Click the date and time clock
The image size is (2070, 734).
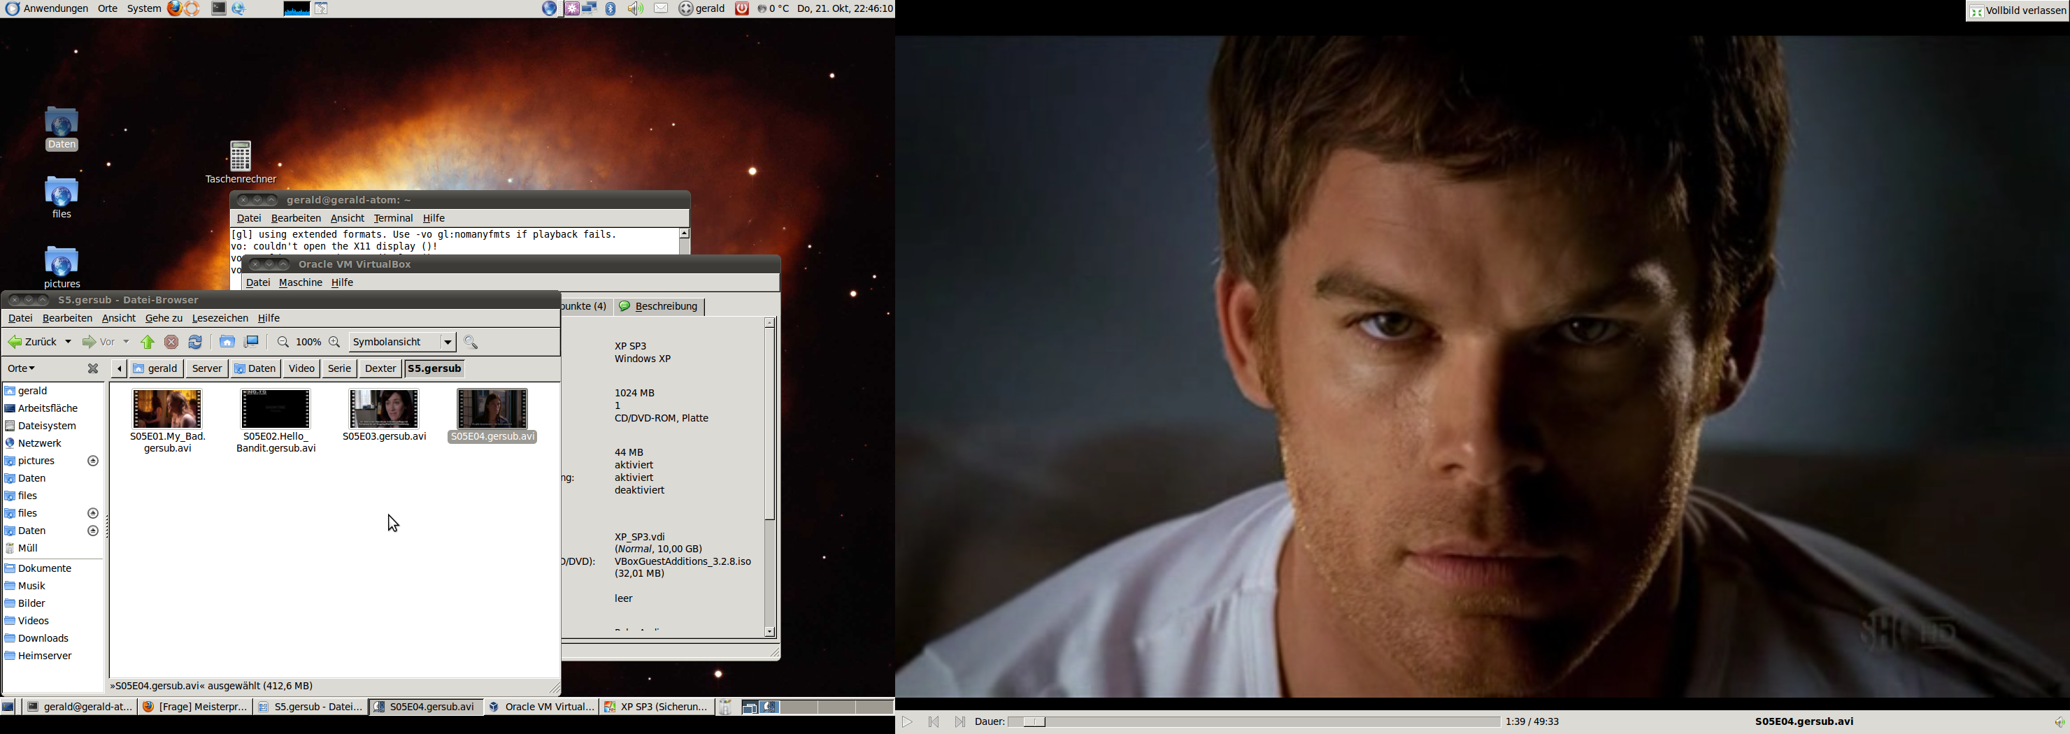(845, 9)
